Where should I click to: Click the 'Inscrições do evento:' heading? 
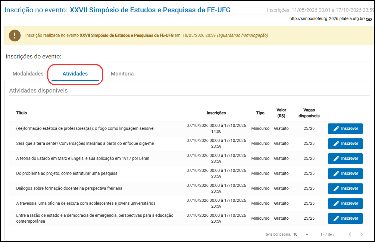[x=33, y=57]
